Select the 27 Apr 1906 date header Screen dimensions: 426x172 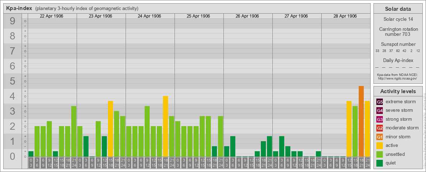click(296, 16)
